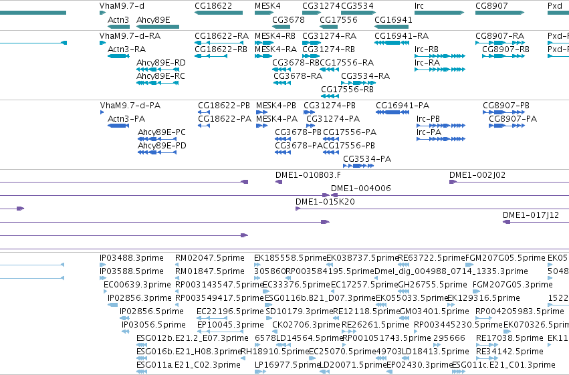Viewport: 569px width, 375px height.
Task: Select the CG18622 gene feature
Action: click(x=219, y=13)
